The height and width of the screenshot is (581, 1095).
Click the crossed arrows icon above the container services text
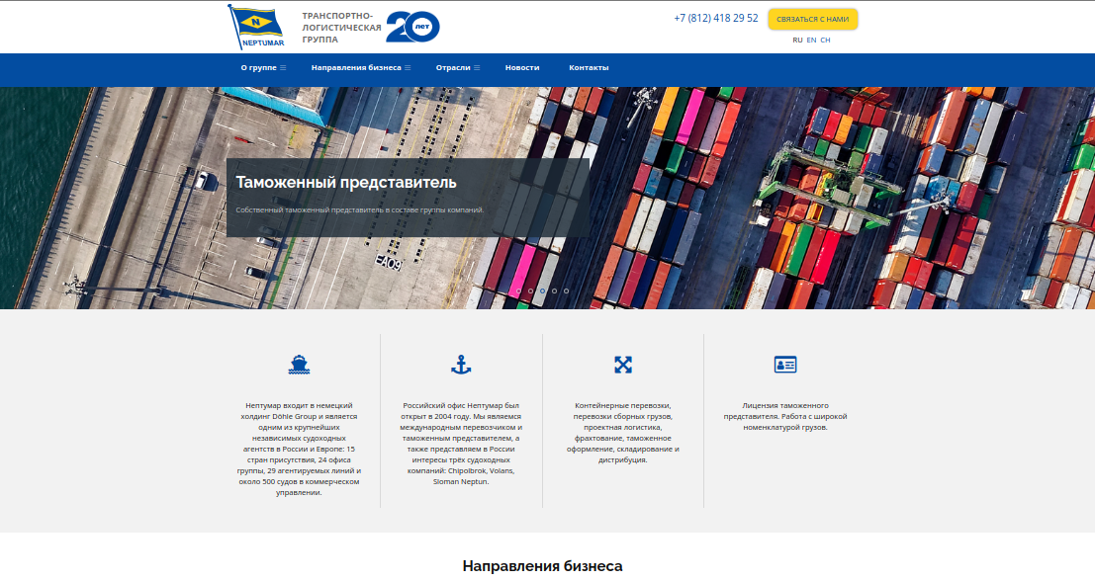[x=623, y=364]
